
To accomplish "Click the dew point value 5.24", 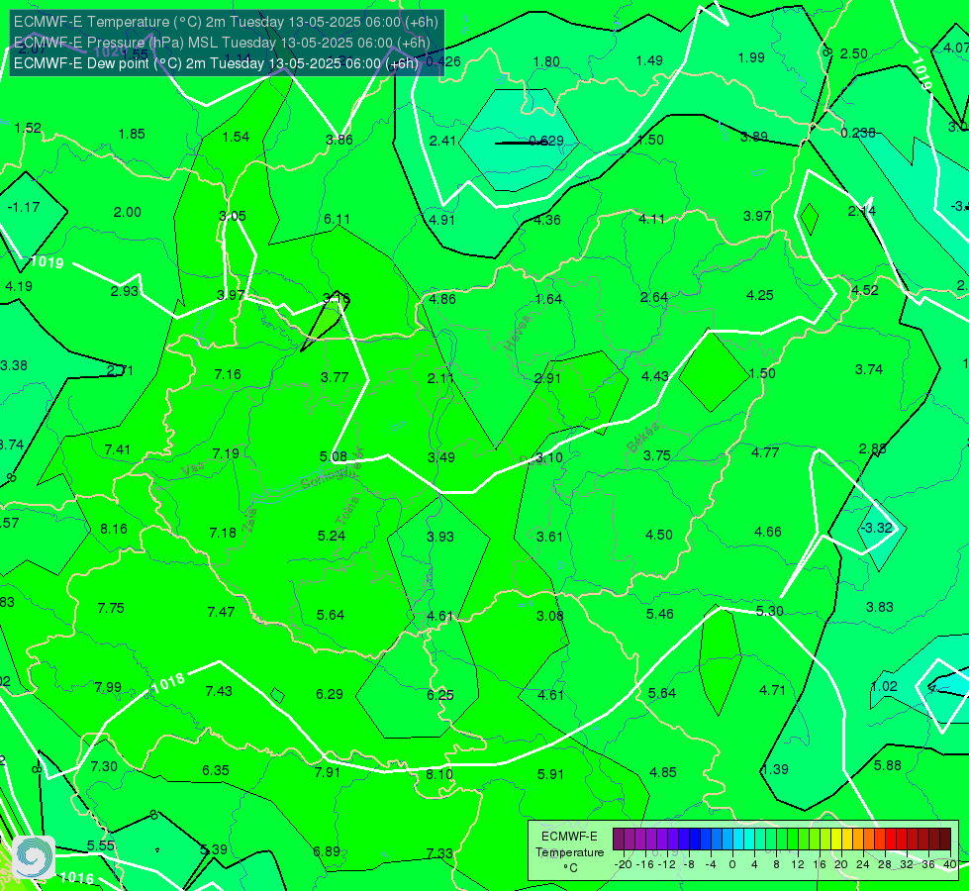I will click(332, 536).
